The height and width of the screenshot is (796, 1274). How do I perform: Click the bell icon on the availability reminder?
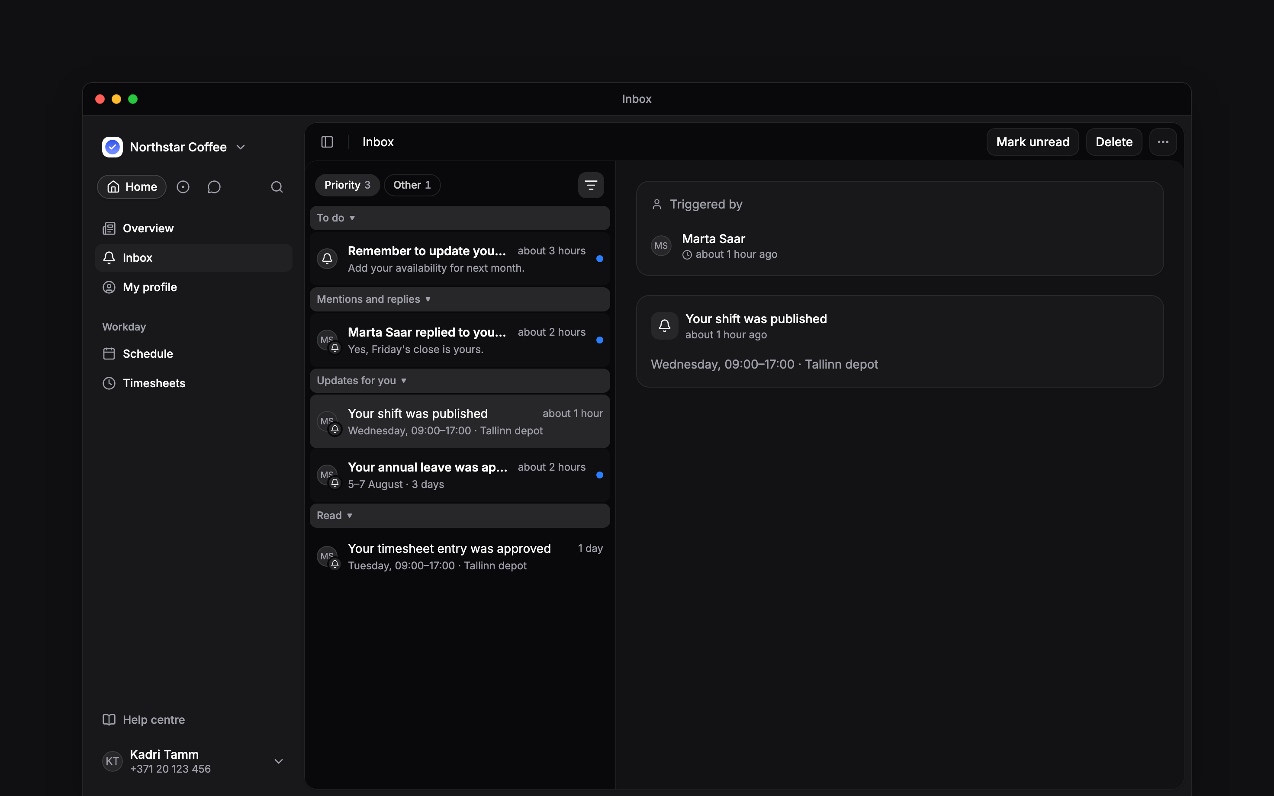pyautogui.click(x=327, y=259)
